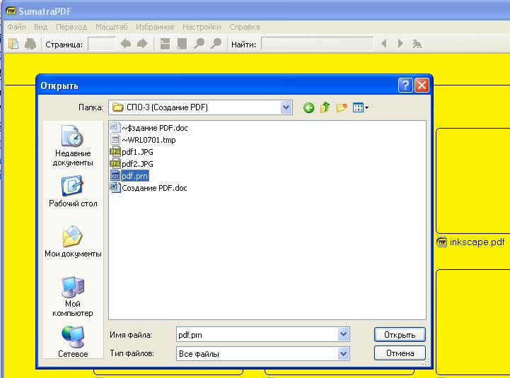Click the Страница page number field

[x=101, y=44]
